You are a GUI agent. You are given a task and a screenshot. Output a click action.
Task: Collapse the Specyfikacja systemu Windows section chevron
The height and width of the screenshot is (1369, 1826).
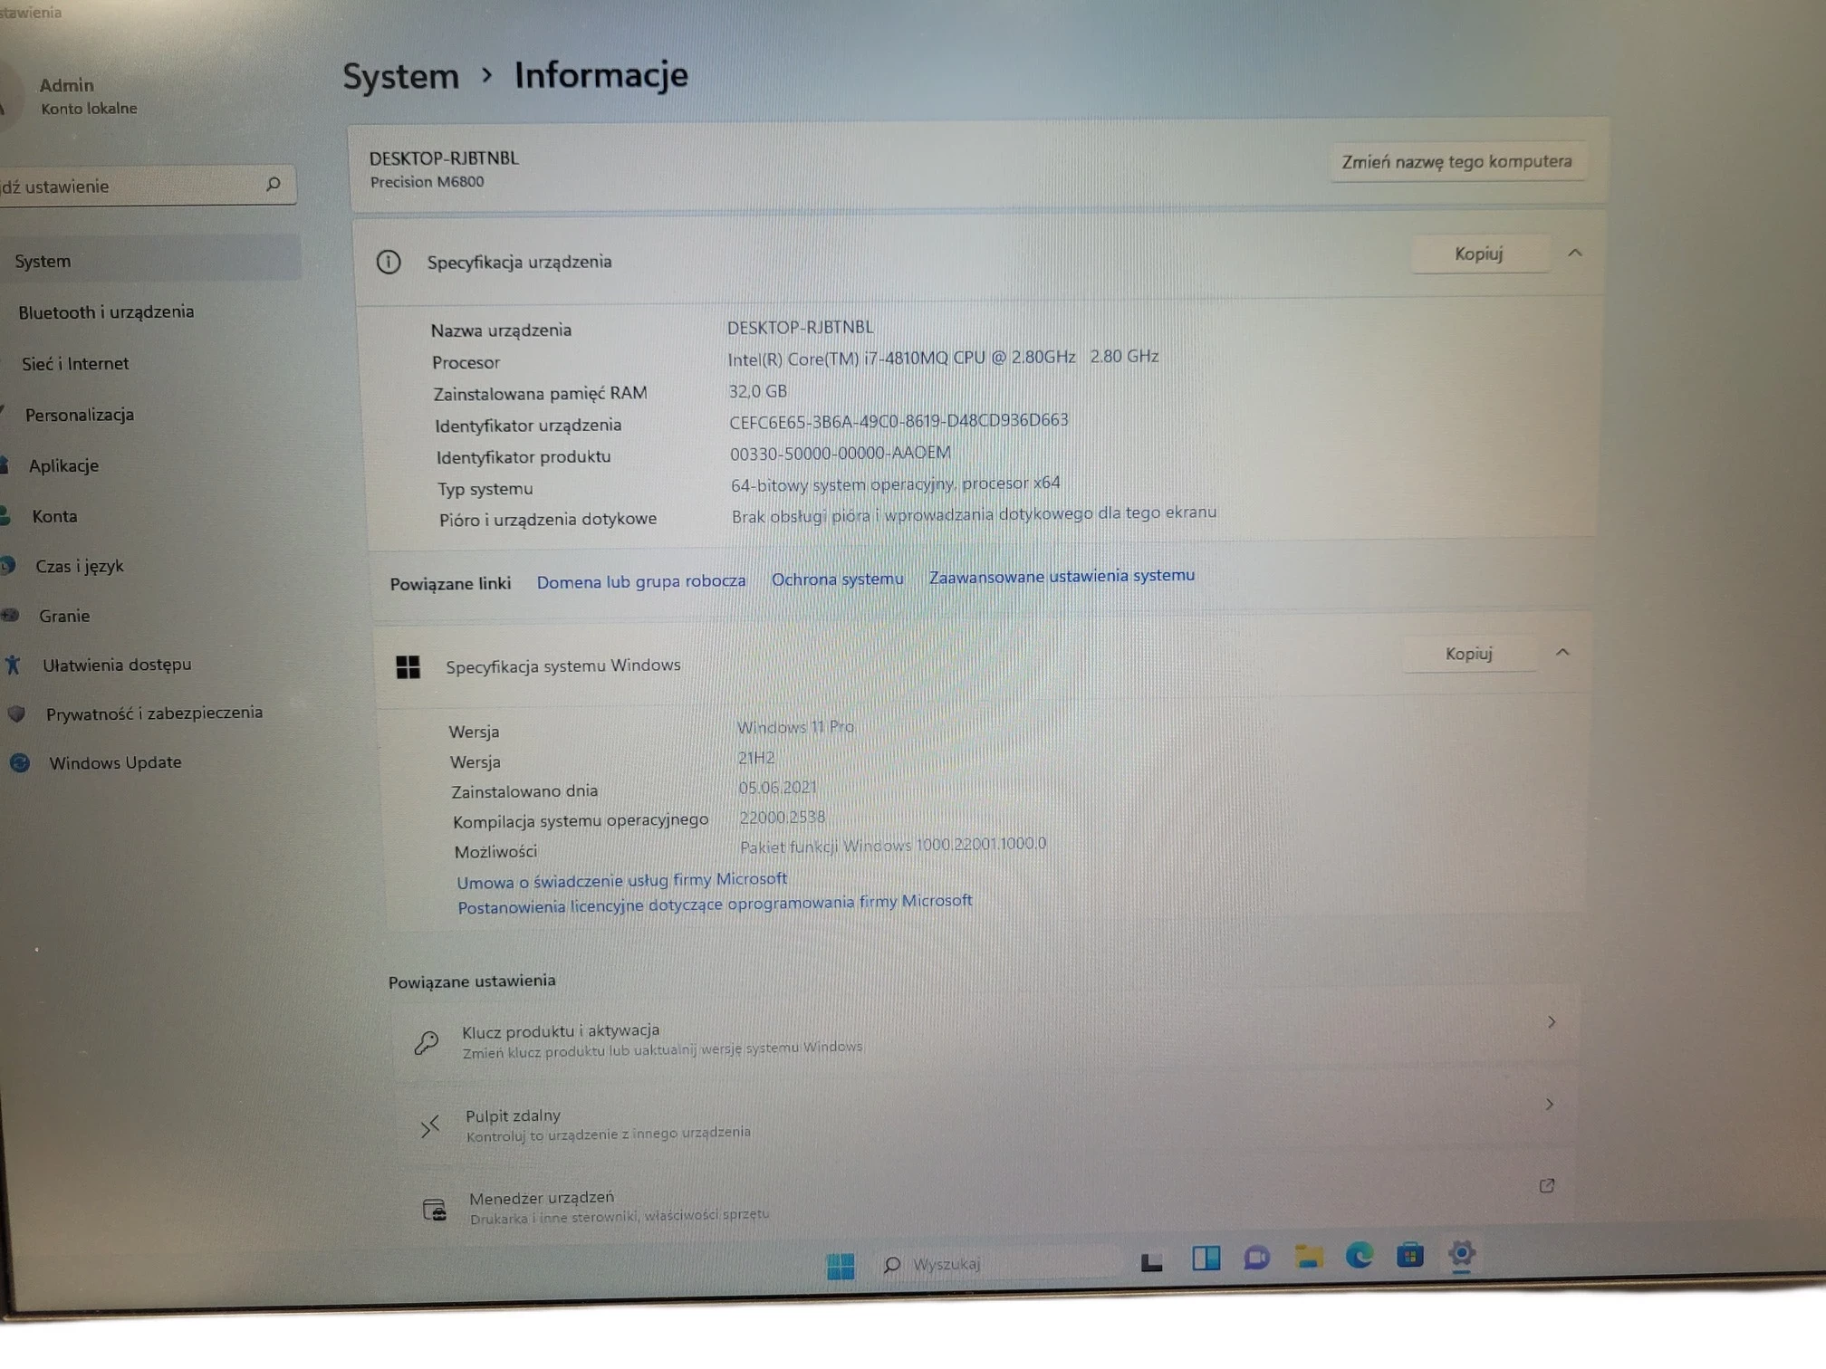point(1562,651)
